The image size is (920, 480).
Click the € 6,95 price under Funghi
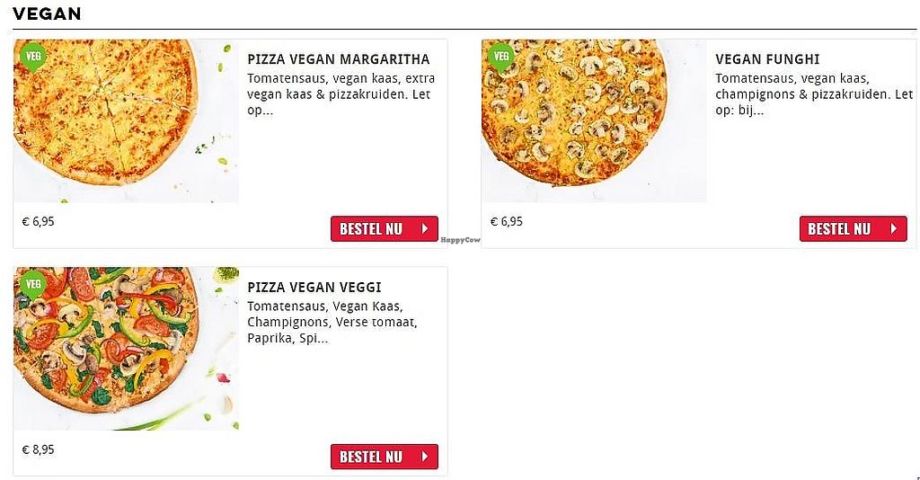tap(507, 221)
